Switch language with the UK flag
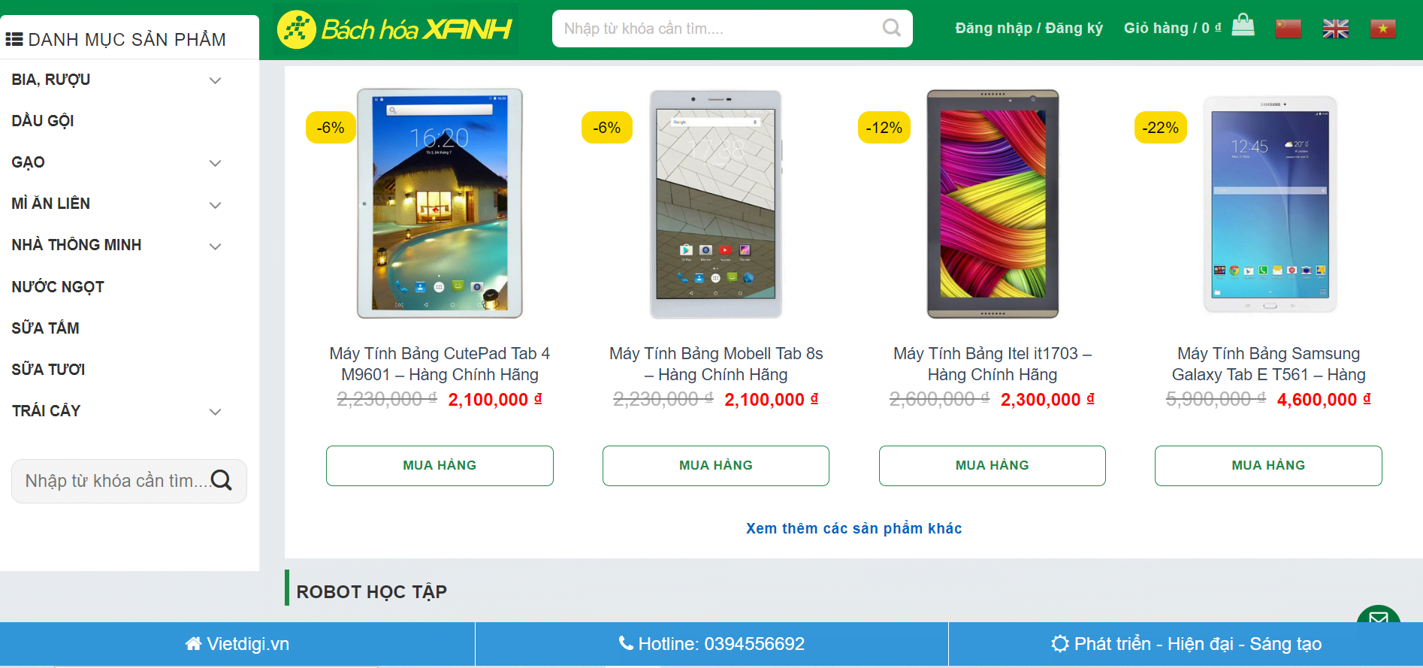This screenshot has height=668, width=1423. click(1336, 29)
